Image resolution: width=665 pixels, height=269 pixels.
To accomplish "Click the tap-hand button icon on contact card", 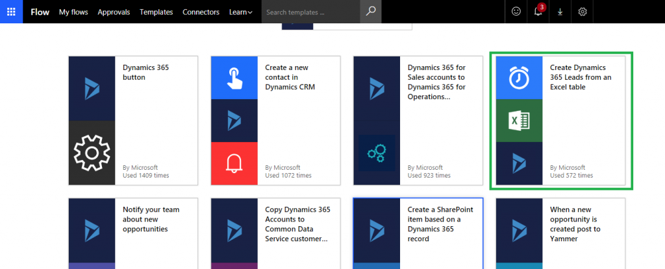I will (x=234, y=78).
